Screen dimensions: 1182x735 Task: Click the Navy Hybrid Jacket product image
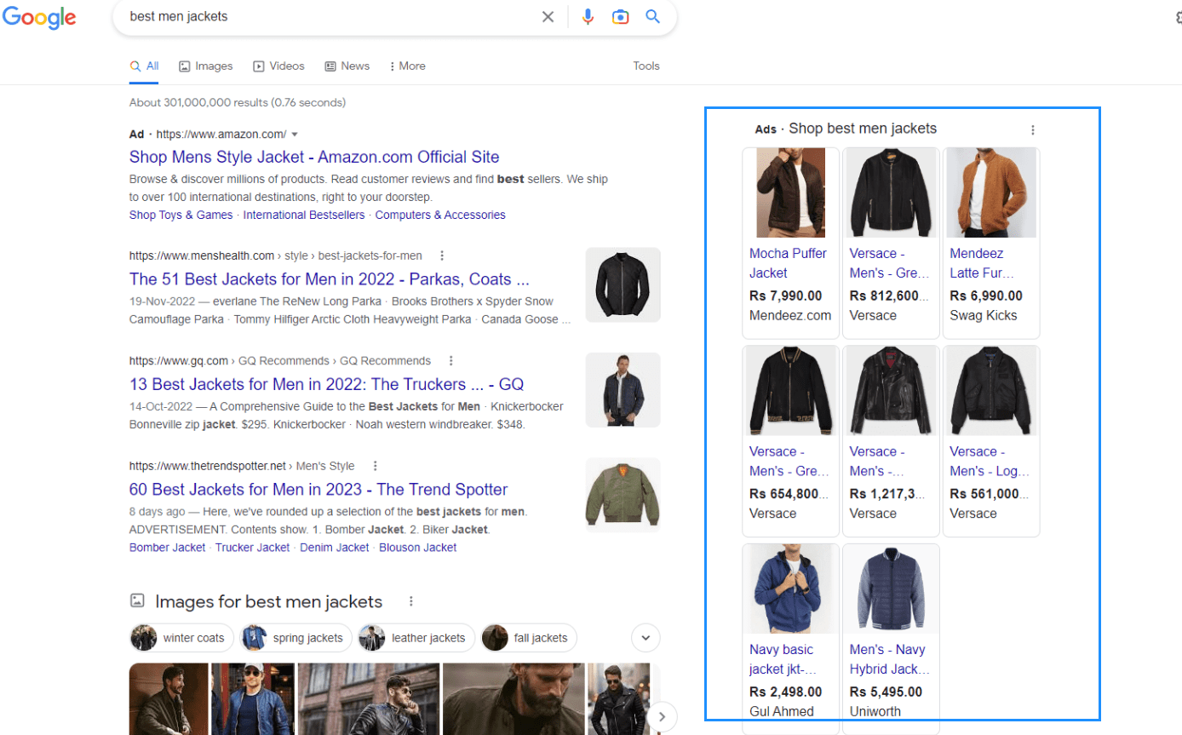coord(891,589)
